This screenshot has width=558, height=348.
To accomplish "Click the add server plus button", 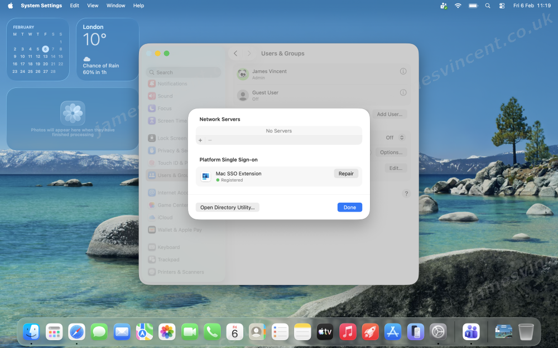I will pos(200,140).
